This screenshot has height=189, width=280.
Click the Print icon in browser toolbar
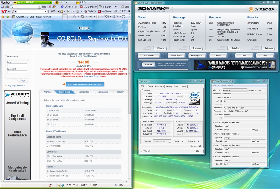(91, 16)
